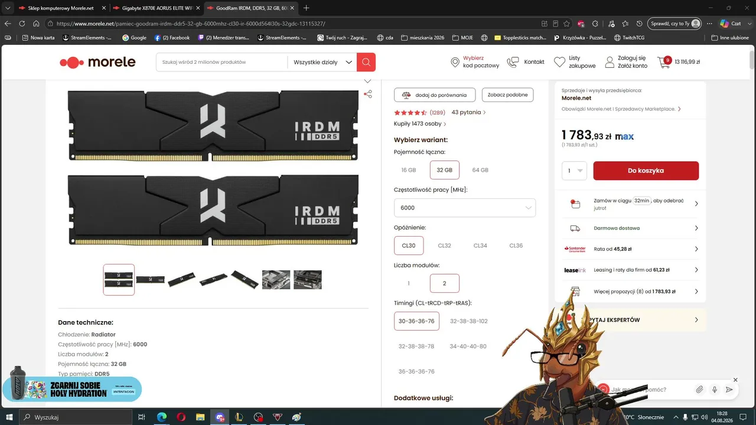756x425 pixels.
Task: Switch to Gigabyte X870E AORUS ELITE tab
Action: pyautogui.click(x=156, y=8)
